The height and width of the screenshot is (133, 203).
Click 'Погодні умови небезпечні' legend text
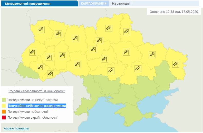coord(28,111)
